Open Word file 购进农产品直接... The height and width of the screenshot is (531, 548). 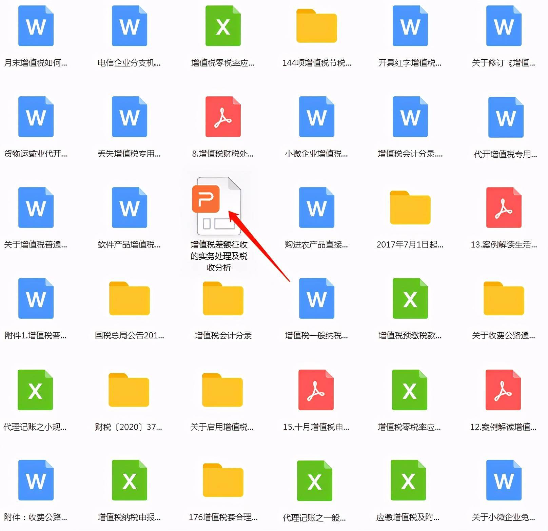317,208
